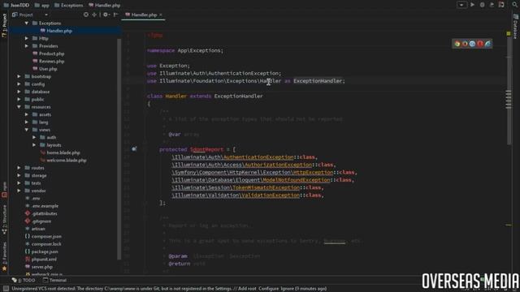Click green inspection status indicator above scrollbar

point(509,33)
